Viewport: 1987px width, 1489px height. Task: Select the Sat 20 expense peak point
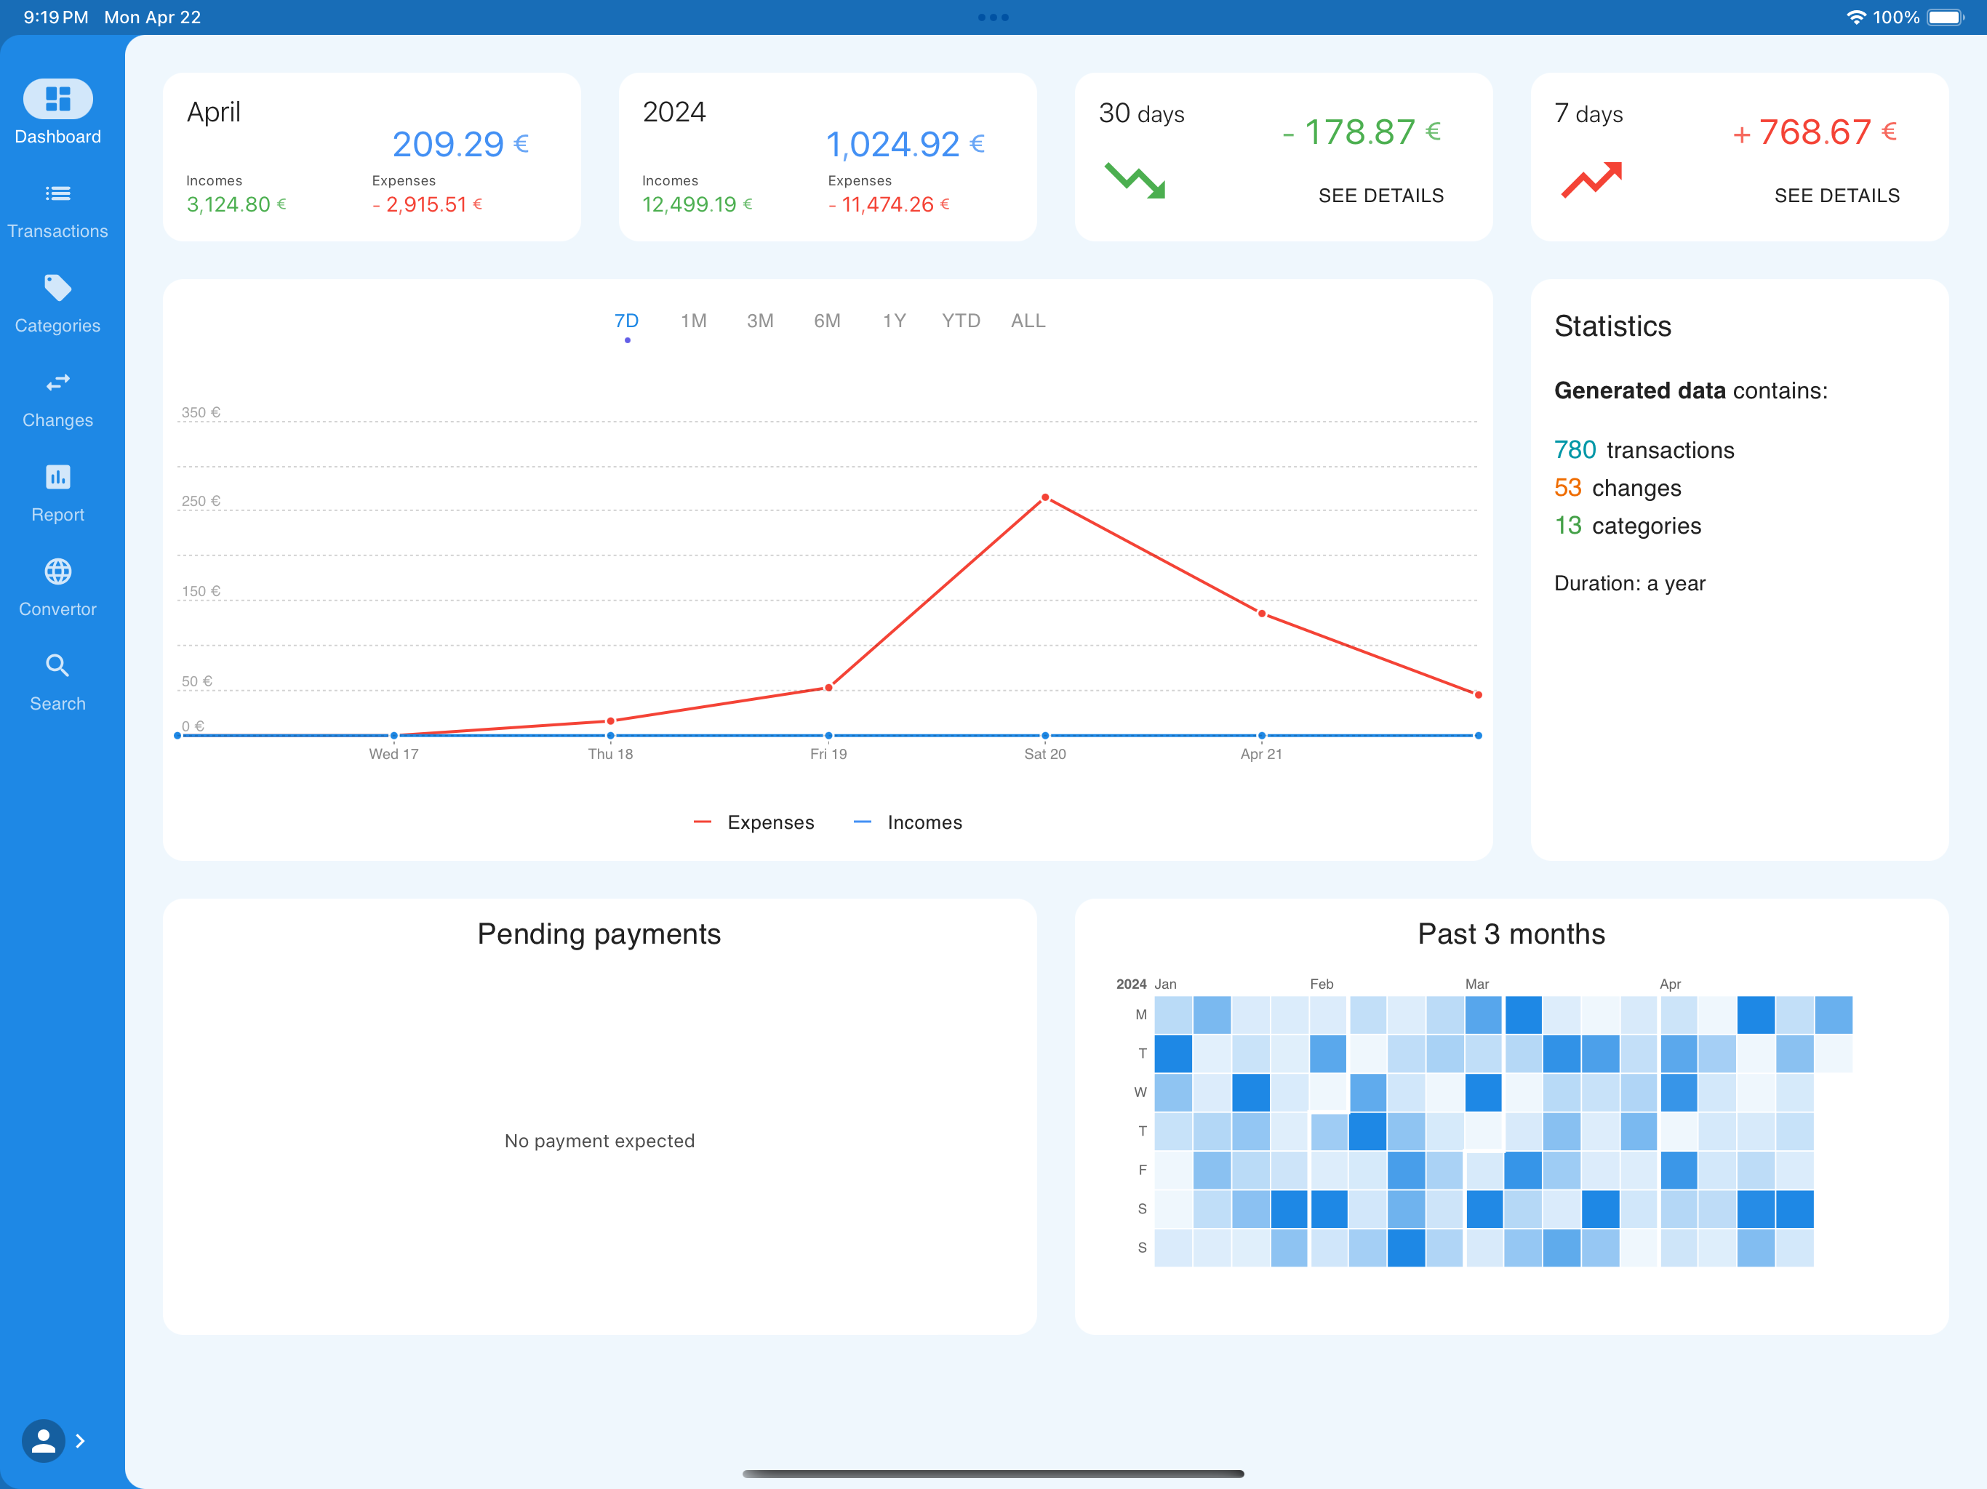coord(1044,497)
